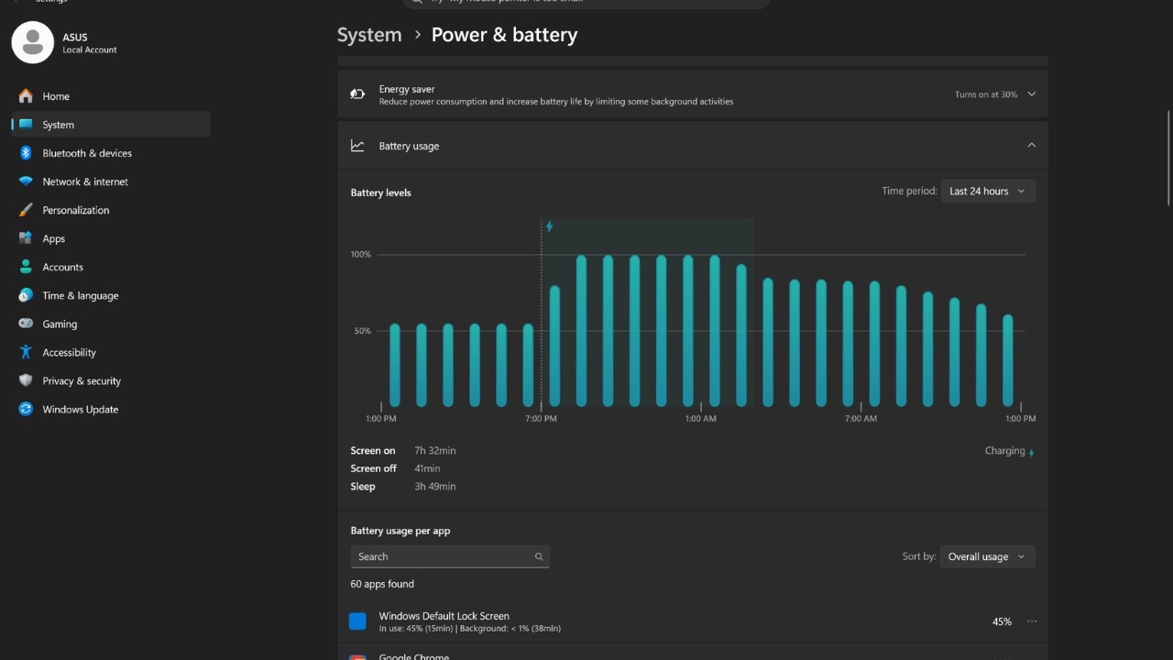
Task: Click the '60 apps found' text
Action: [382, 584]
